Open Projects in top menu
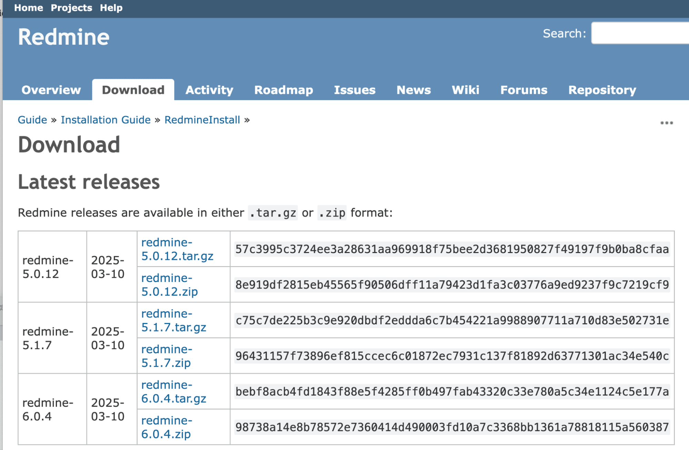Screen dimensions: 689x450 (x=72, y=8)
